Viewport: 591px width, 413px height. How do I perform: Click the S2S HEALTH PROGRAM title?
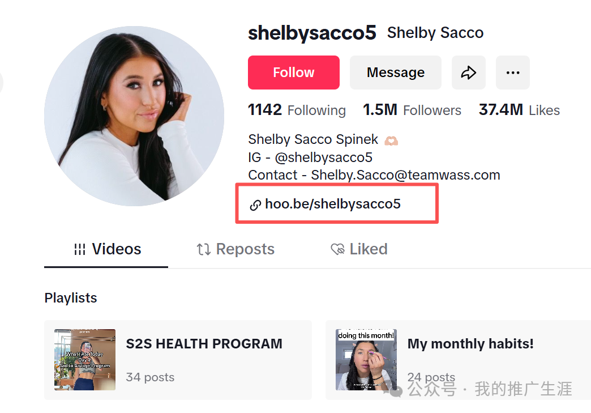click(204, 344)
